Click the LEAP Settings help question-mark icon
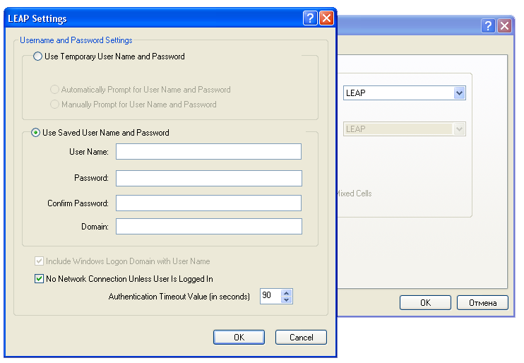The height and width of the screenshot is (363, 524). click(311, 18)
